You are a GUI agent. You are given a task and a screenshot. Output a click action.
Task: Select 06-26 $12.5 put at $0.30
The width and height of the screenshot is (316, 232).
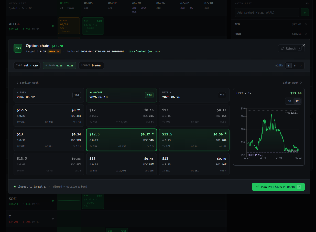click(x=194, y=140)
